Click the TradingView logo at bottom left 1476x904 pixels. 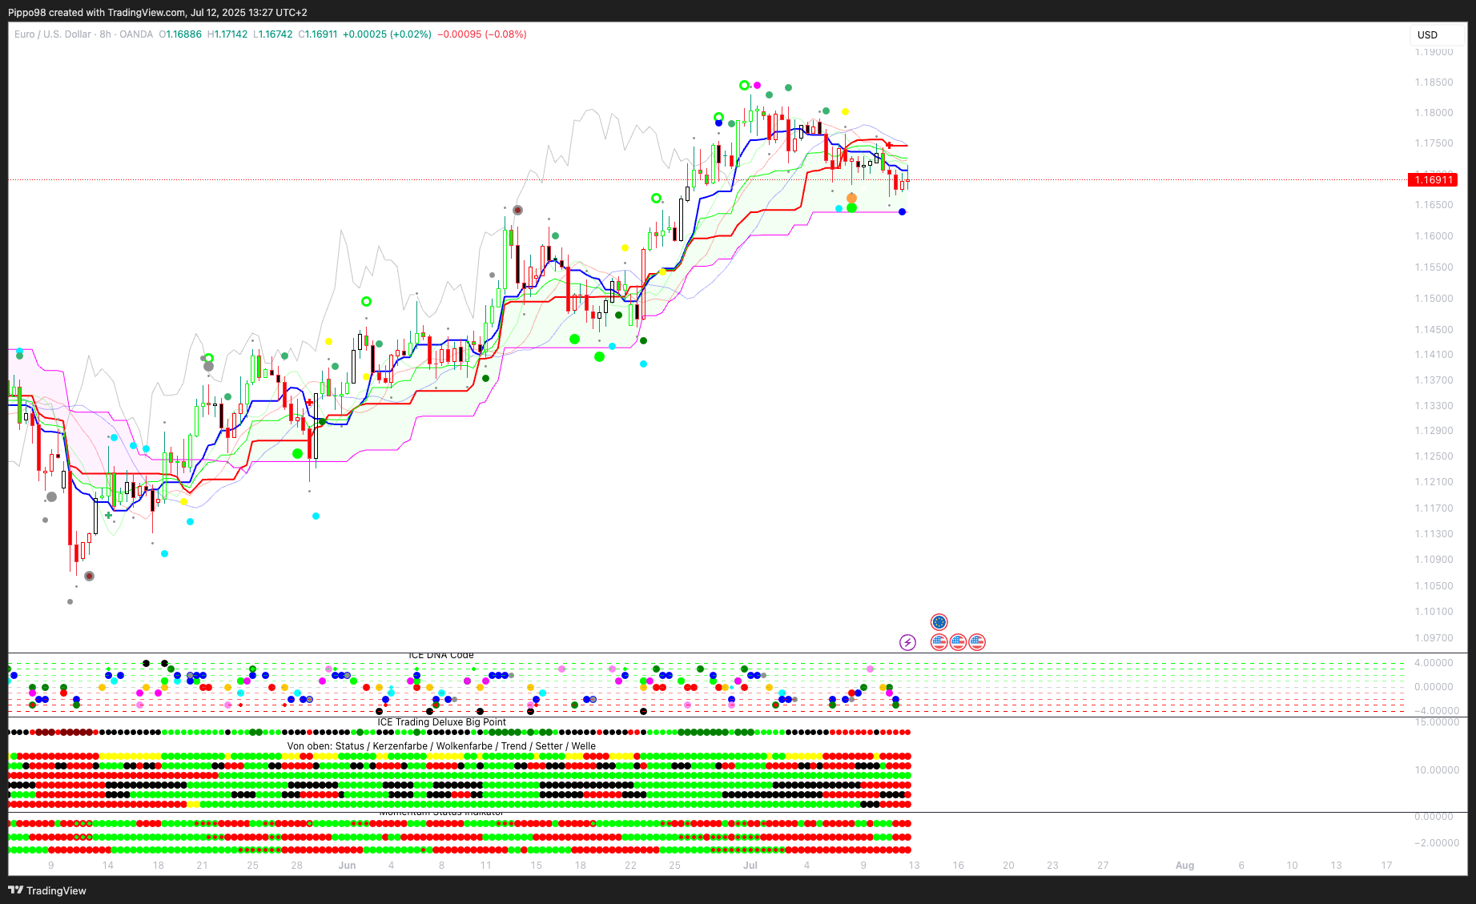click(x=47, y=890)
